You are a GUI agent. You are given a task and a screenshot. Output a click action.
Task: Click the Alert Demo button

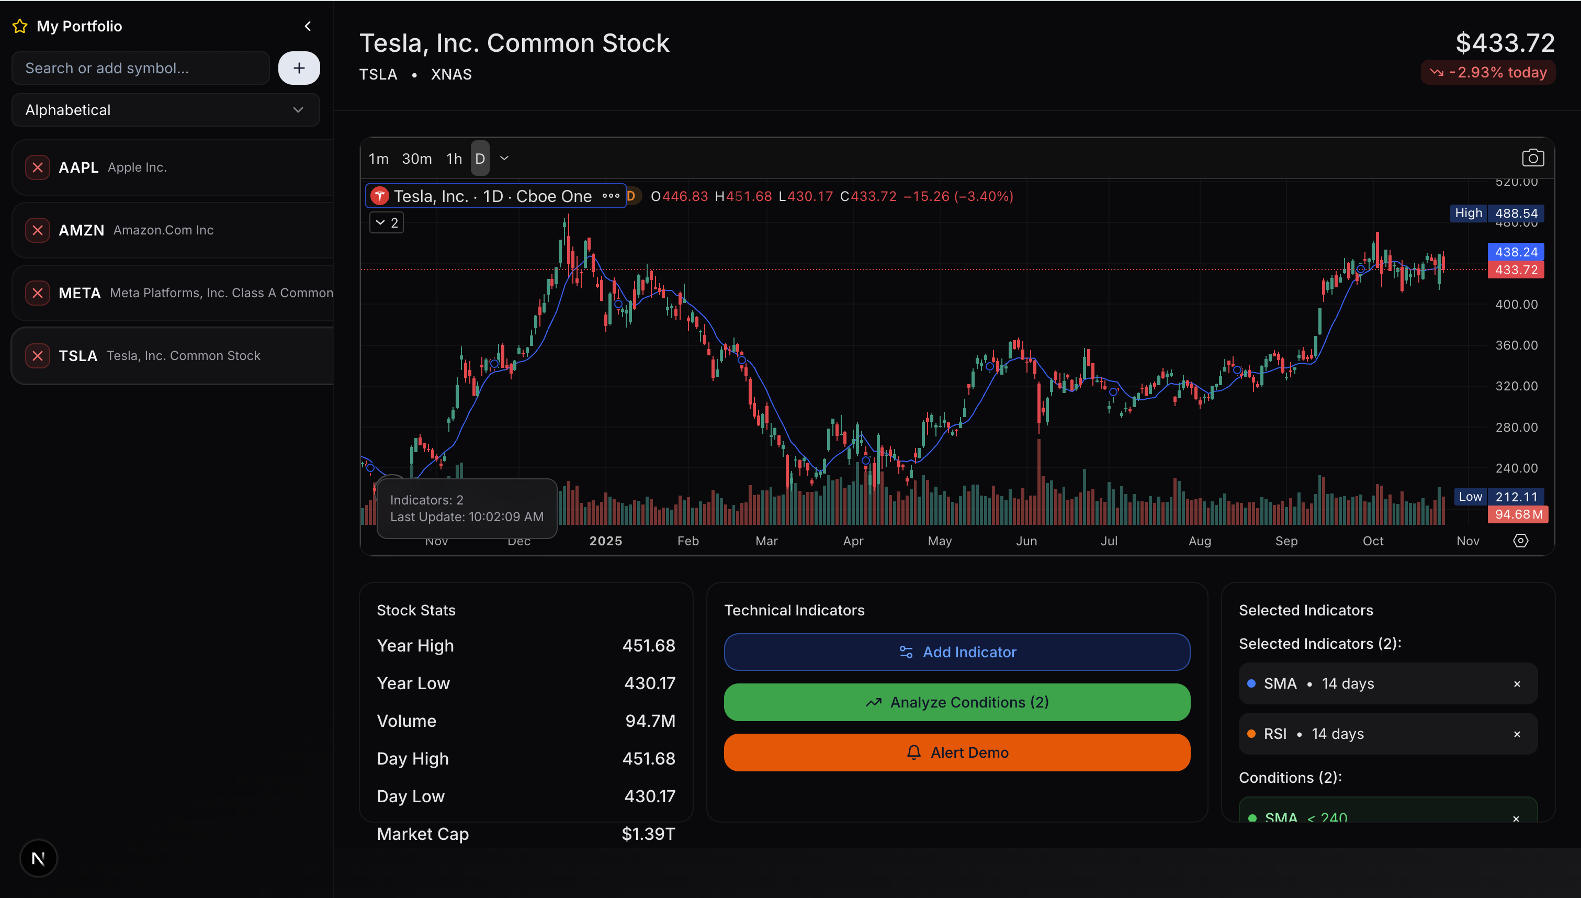[x=957, y=753]
